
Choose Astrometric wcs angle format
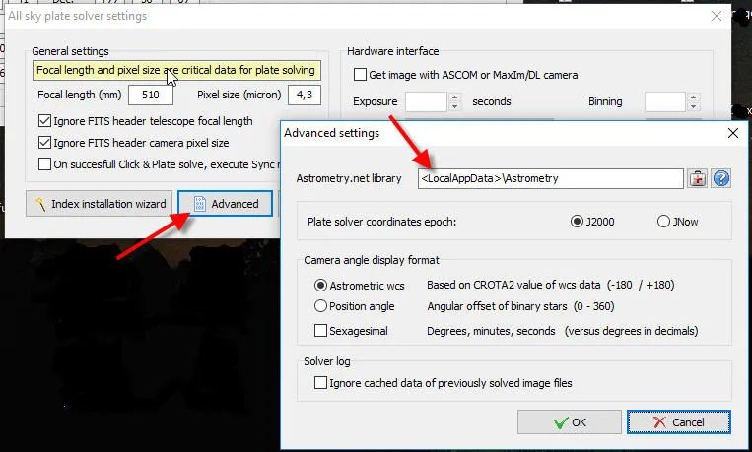coord(321,286)
